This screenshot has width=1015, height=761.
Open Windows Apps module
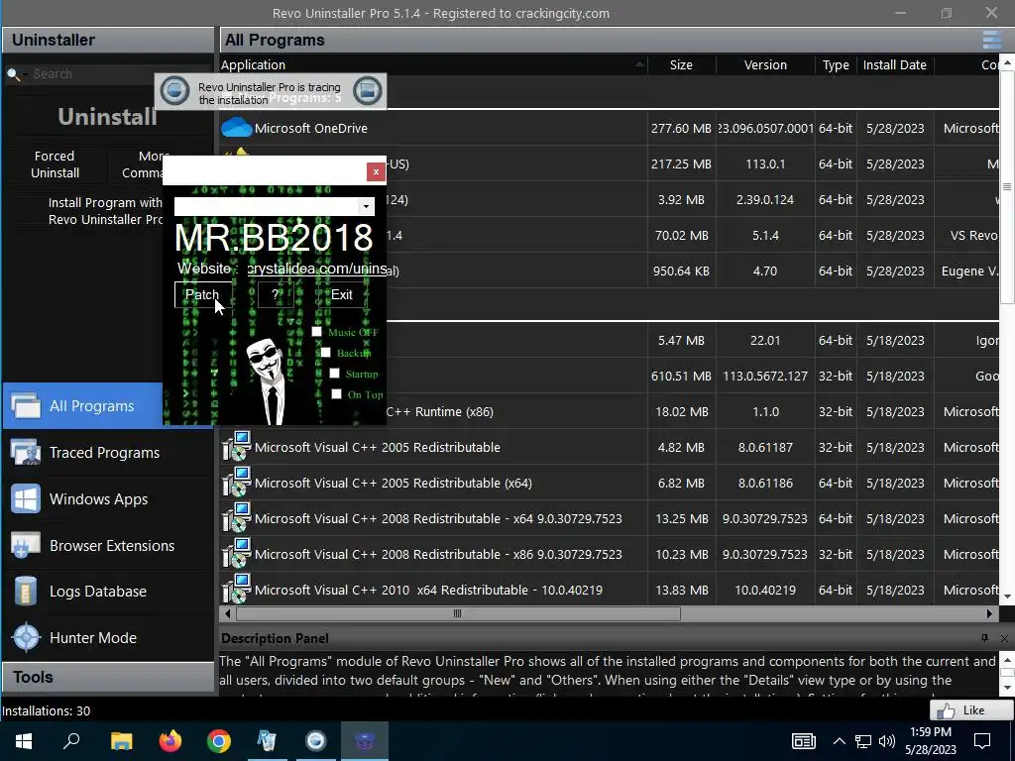(98, 499)
